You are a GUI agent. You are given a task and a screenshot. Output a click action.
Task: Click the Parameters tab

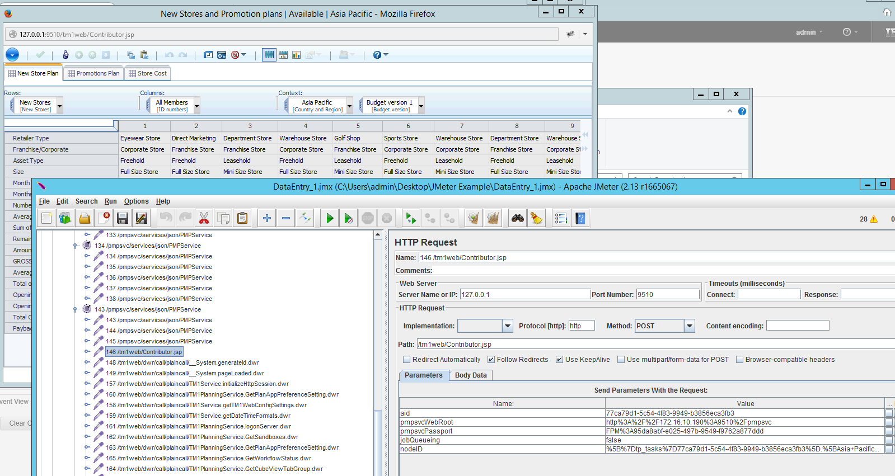tap(424, 375)
